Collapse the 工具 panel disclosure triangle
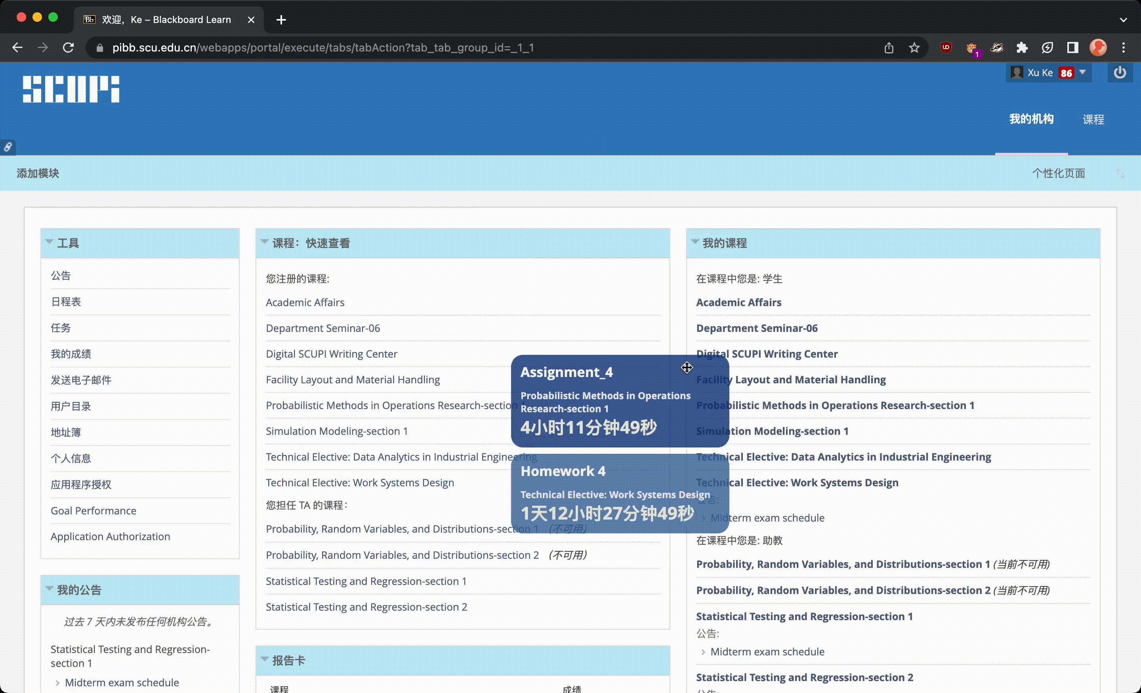Viewport: 1141px width, 693px height. pyautogui.click(x=50, y=242)
